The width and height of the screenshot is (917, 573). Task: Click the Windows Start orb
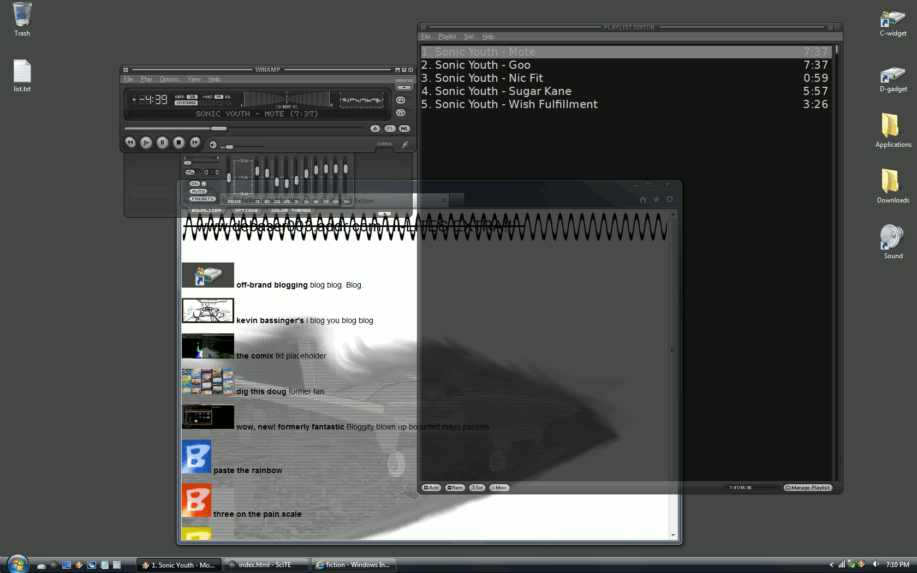(x=18, y=564)
